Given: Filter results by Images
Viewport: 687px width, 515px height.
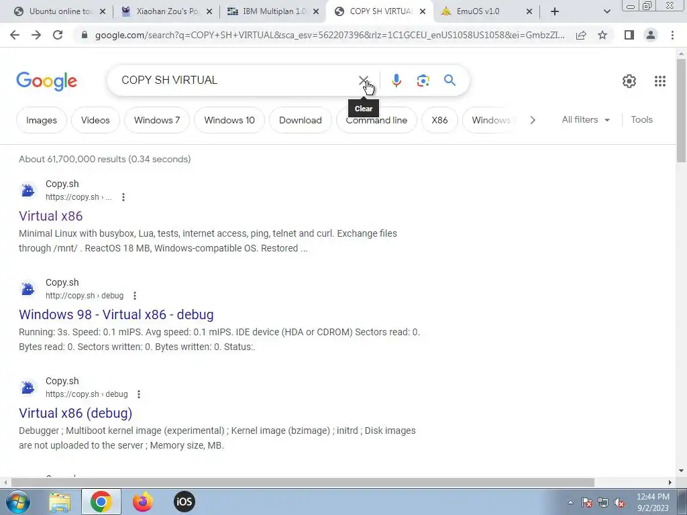Looking at the screenshot, I should [x=41, y=120].
